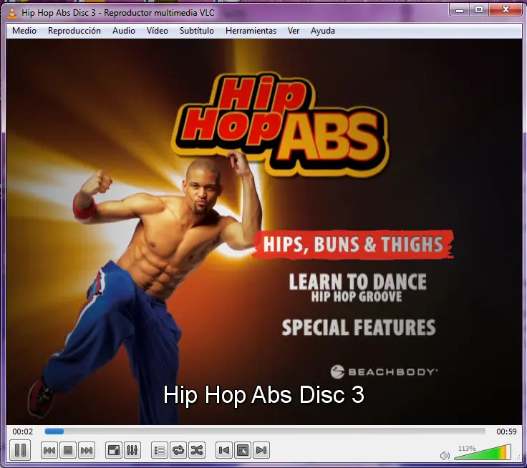Close the VLC window
Viewport: 527px width, 468px height.
(x=506, y=9)
